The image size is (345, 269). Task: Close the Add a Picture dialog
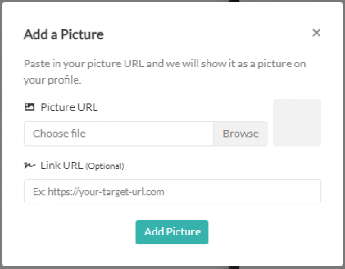[316, 33]
